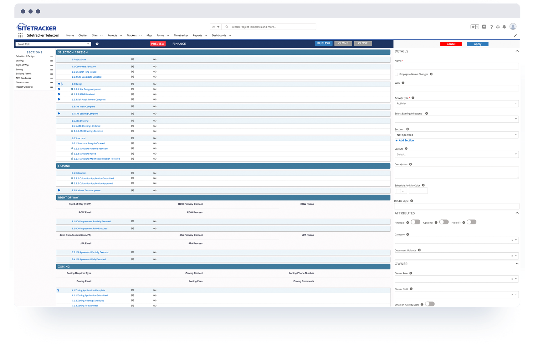Click the Leasing section drag handle

(x=52, y=61)
